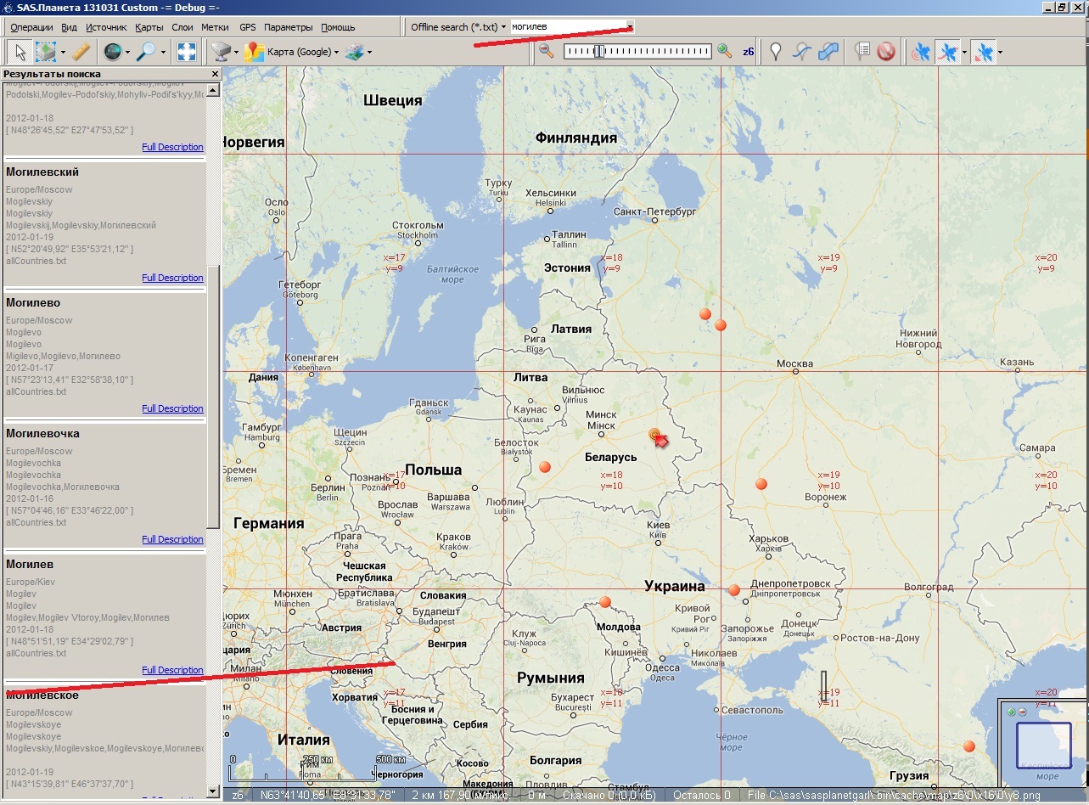Viewport: 1089px width, 805px height.
Task: Open the Операции menu
Action: pos(31,27)
